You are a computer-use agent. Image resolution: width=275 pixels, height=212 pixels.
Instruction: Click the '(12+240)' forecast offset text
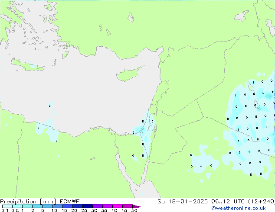(262, 202)
